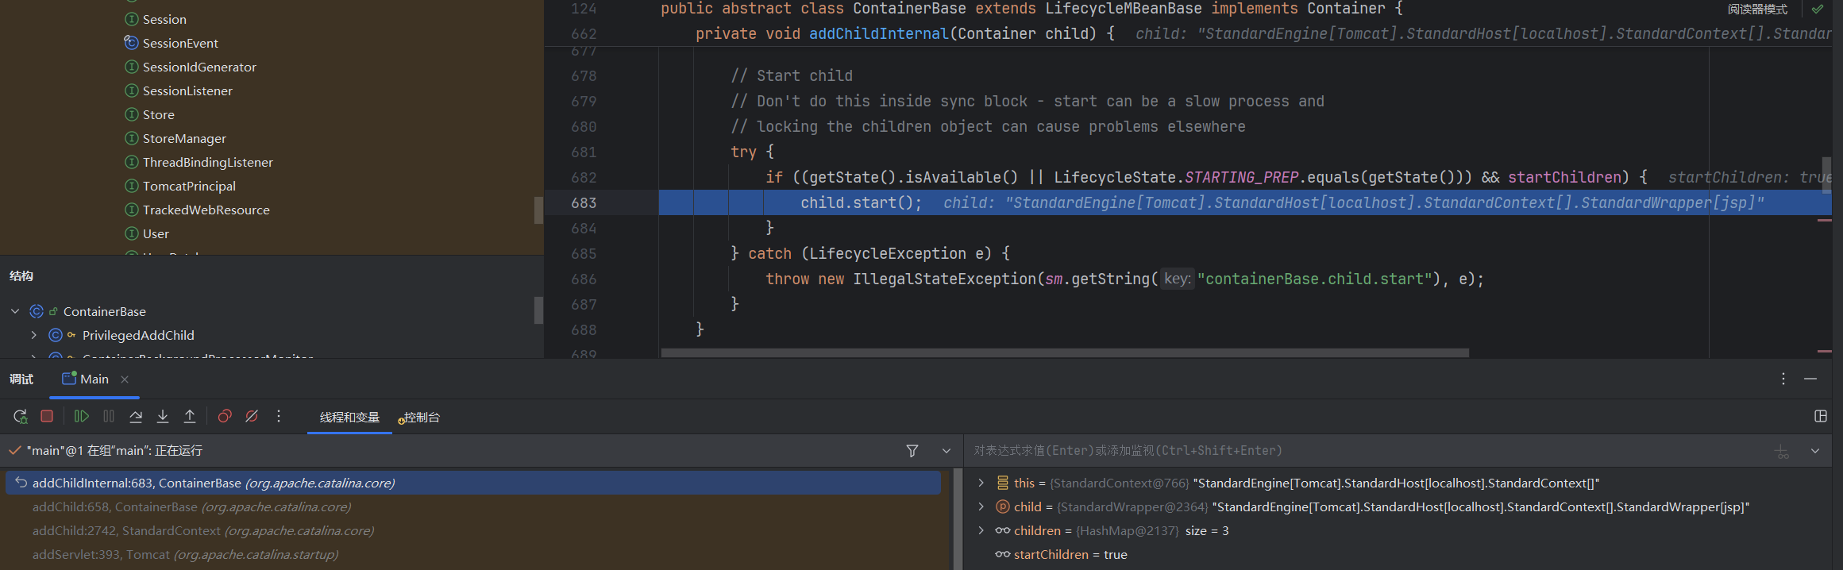Open the StoreManager interface in list

(184, 138)
